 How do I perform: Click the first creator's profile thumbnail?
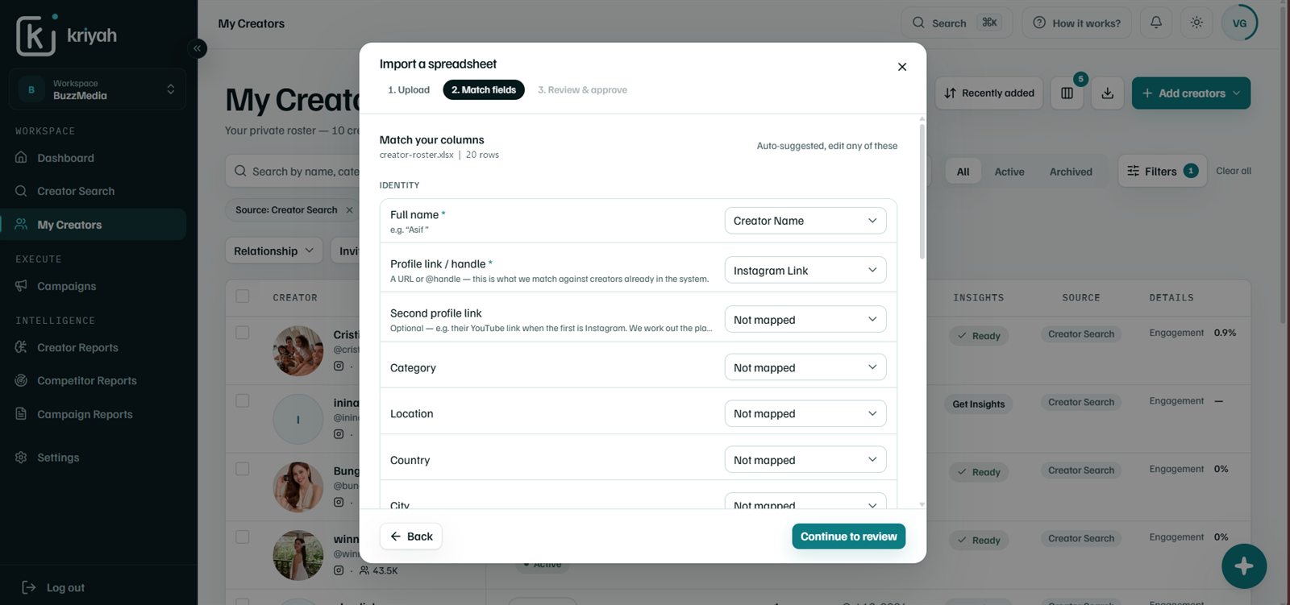298,350
